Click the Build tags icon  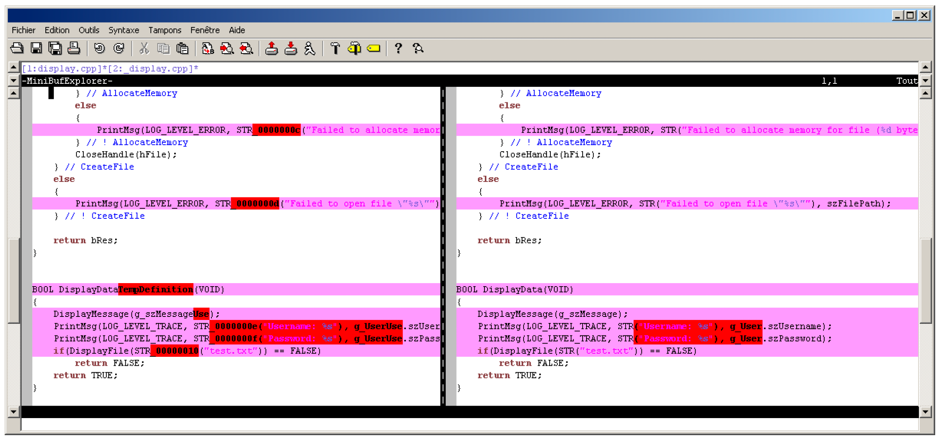tap(354, 48)
